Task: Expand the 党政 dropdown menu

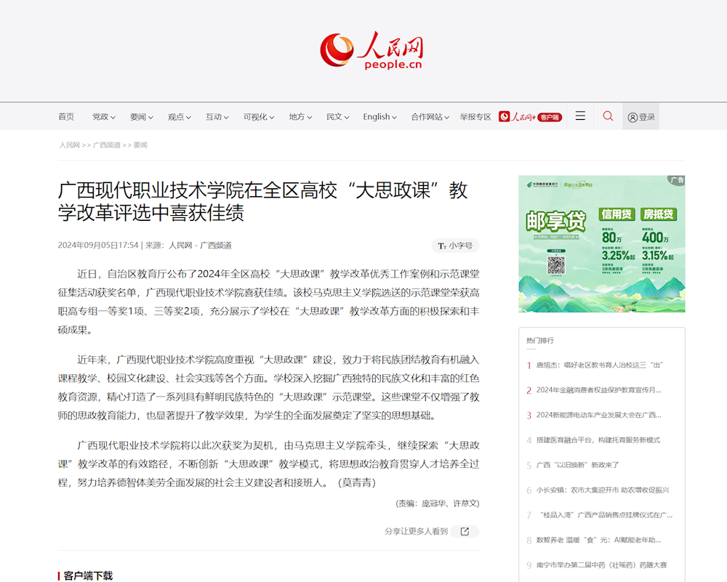Action: click(x=104, y=117)
